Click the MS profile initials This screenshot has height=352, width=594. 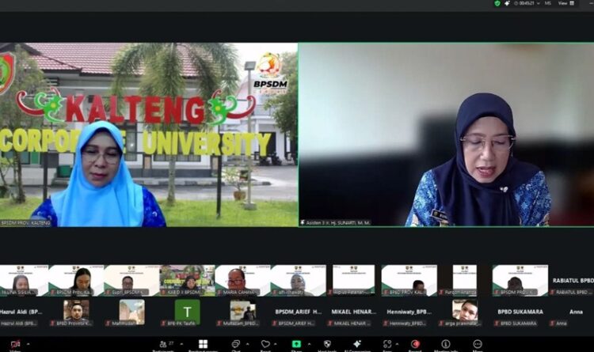point(548,3)
